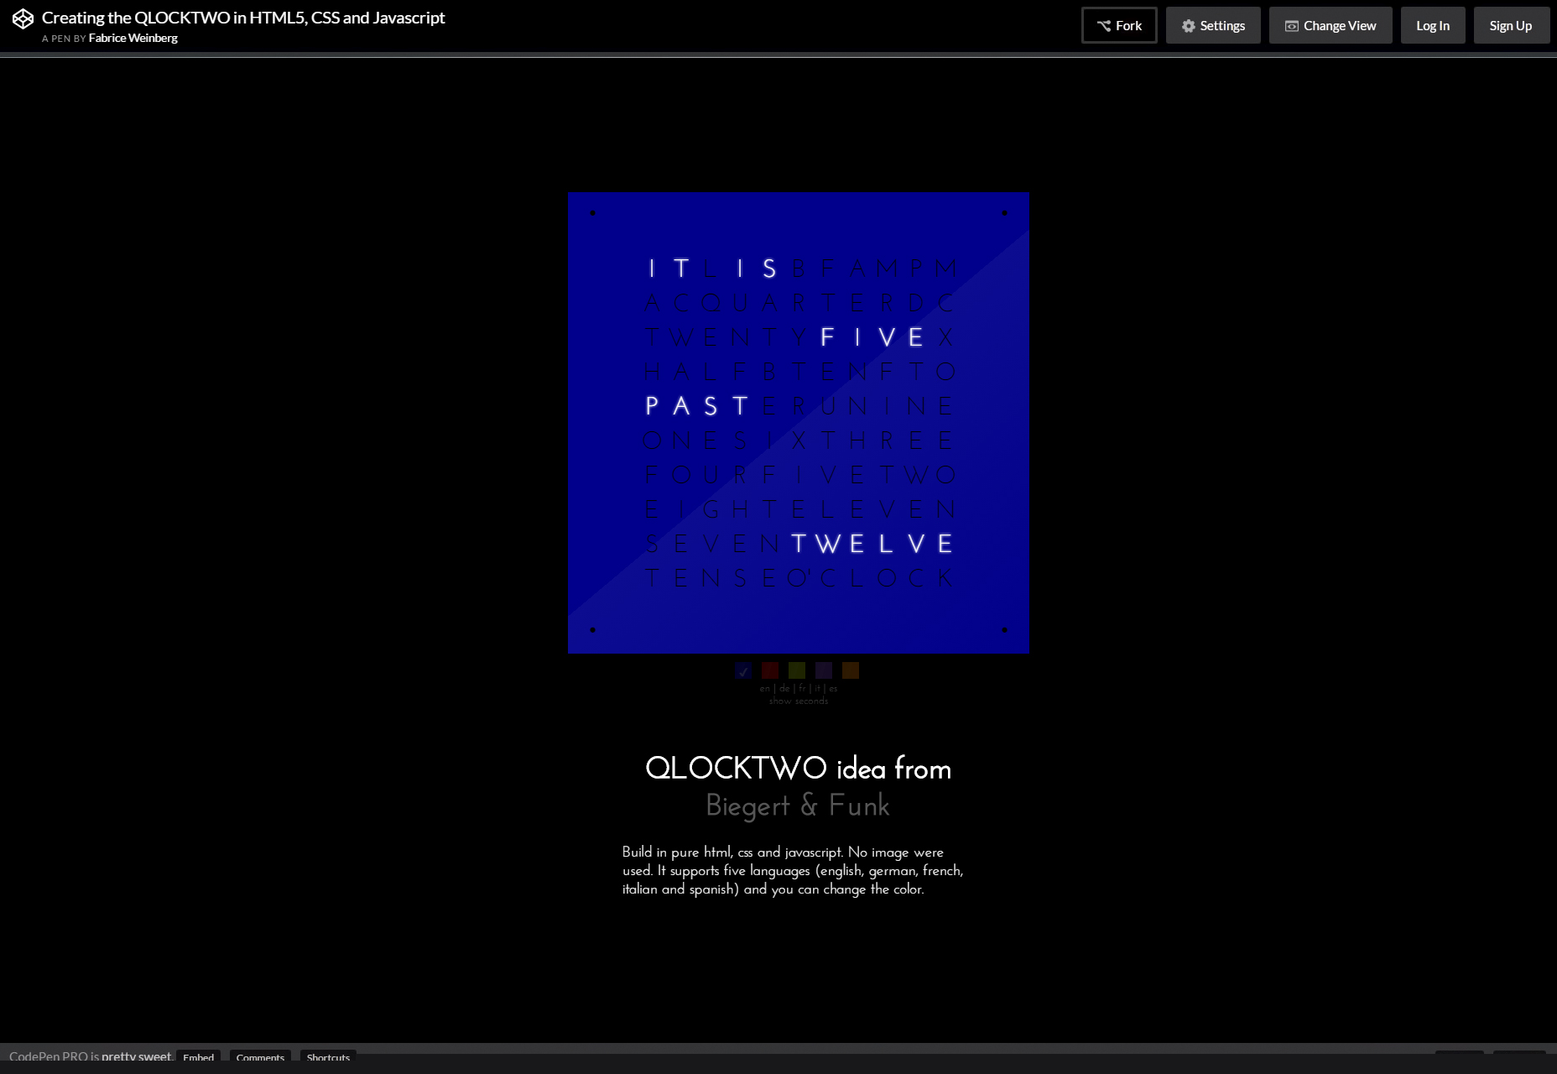Click the Log In button
This screenshot has height=1074, width=1557.
1433,25
